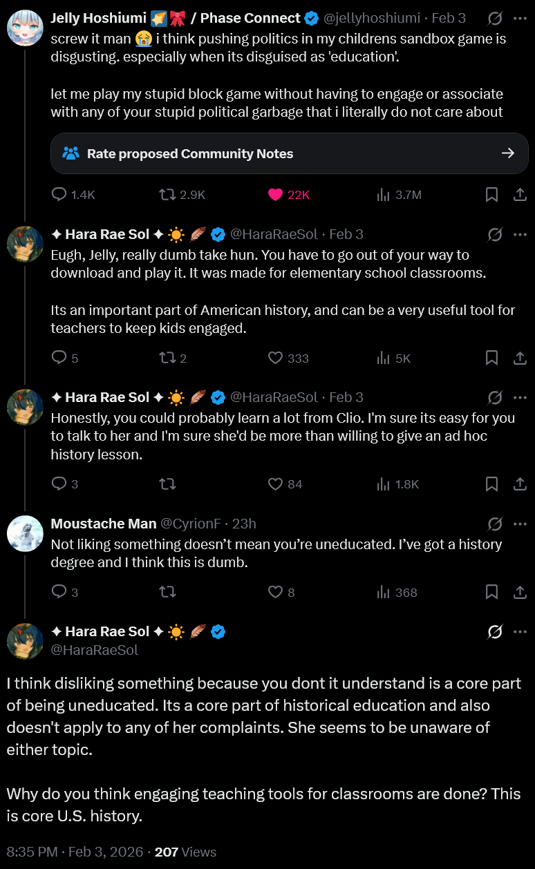
Task: Repost Hara Rae Sol's Clio post
Action: [x=167, y=484]
